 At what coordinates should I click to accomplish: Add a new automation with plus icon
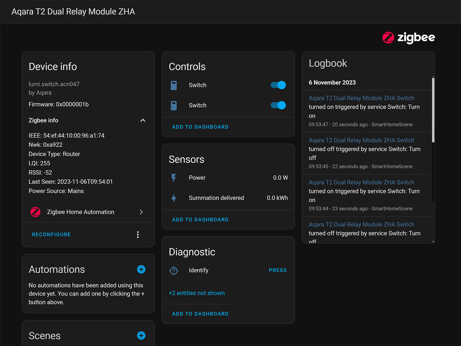[141, 269]
